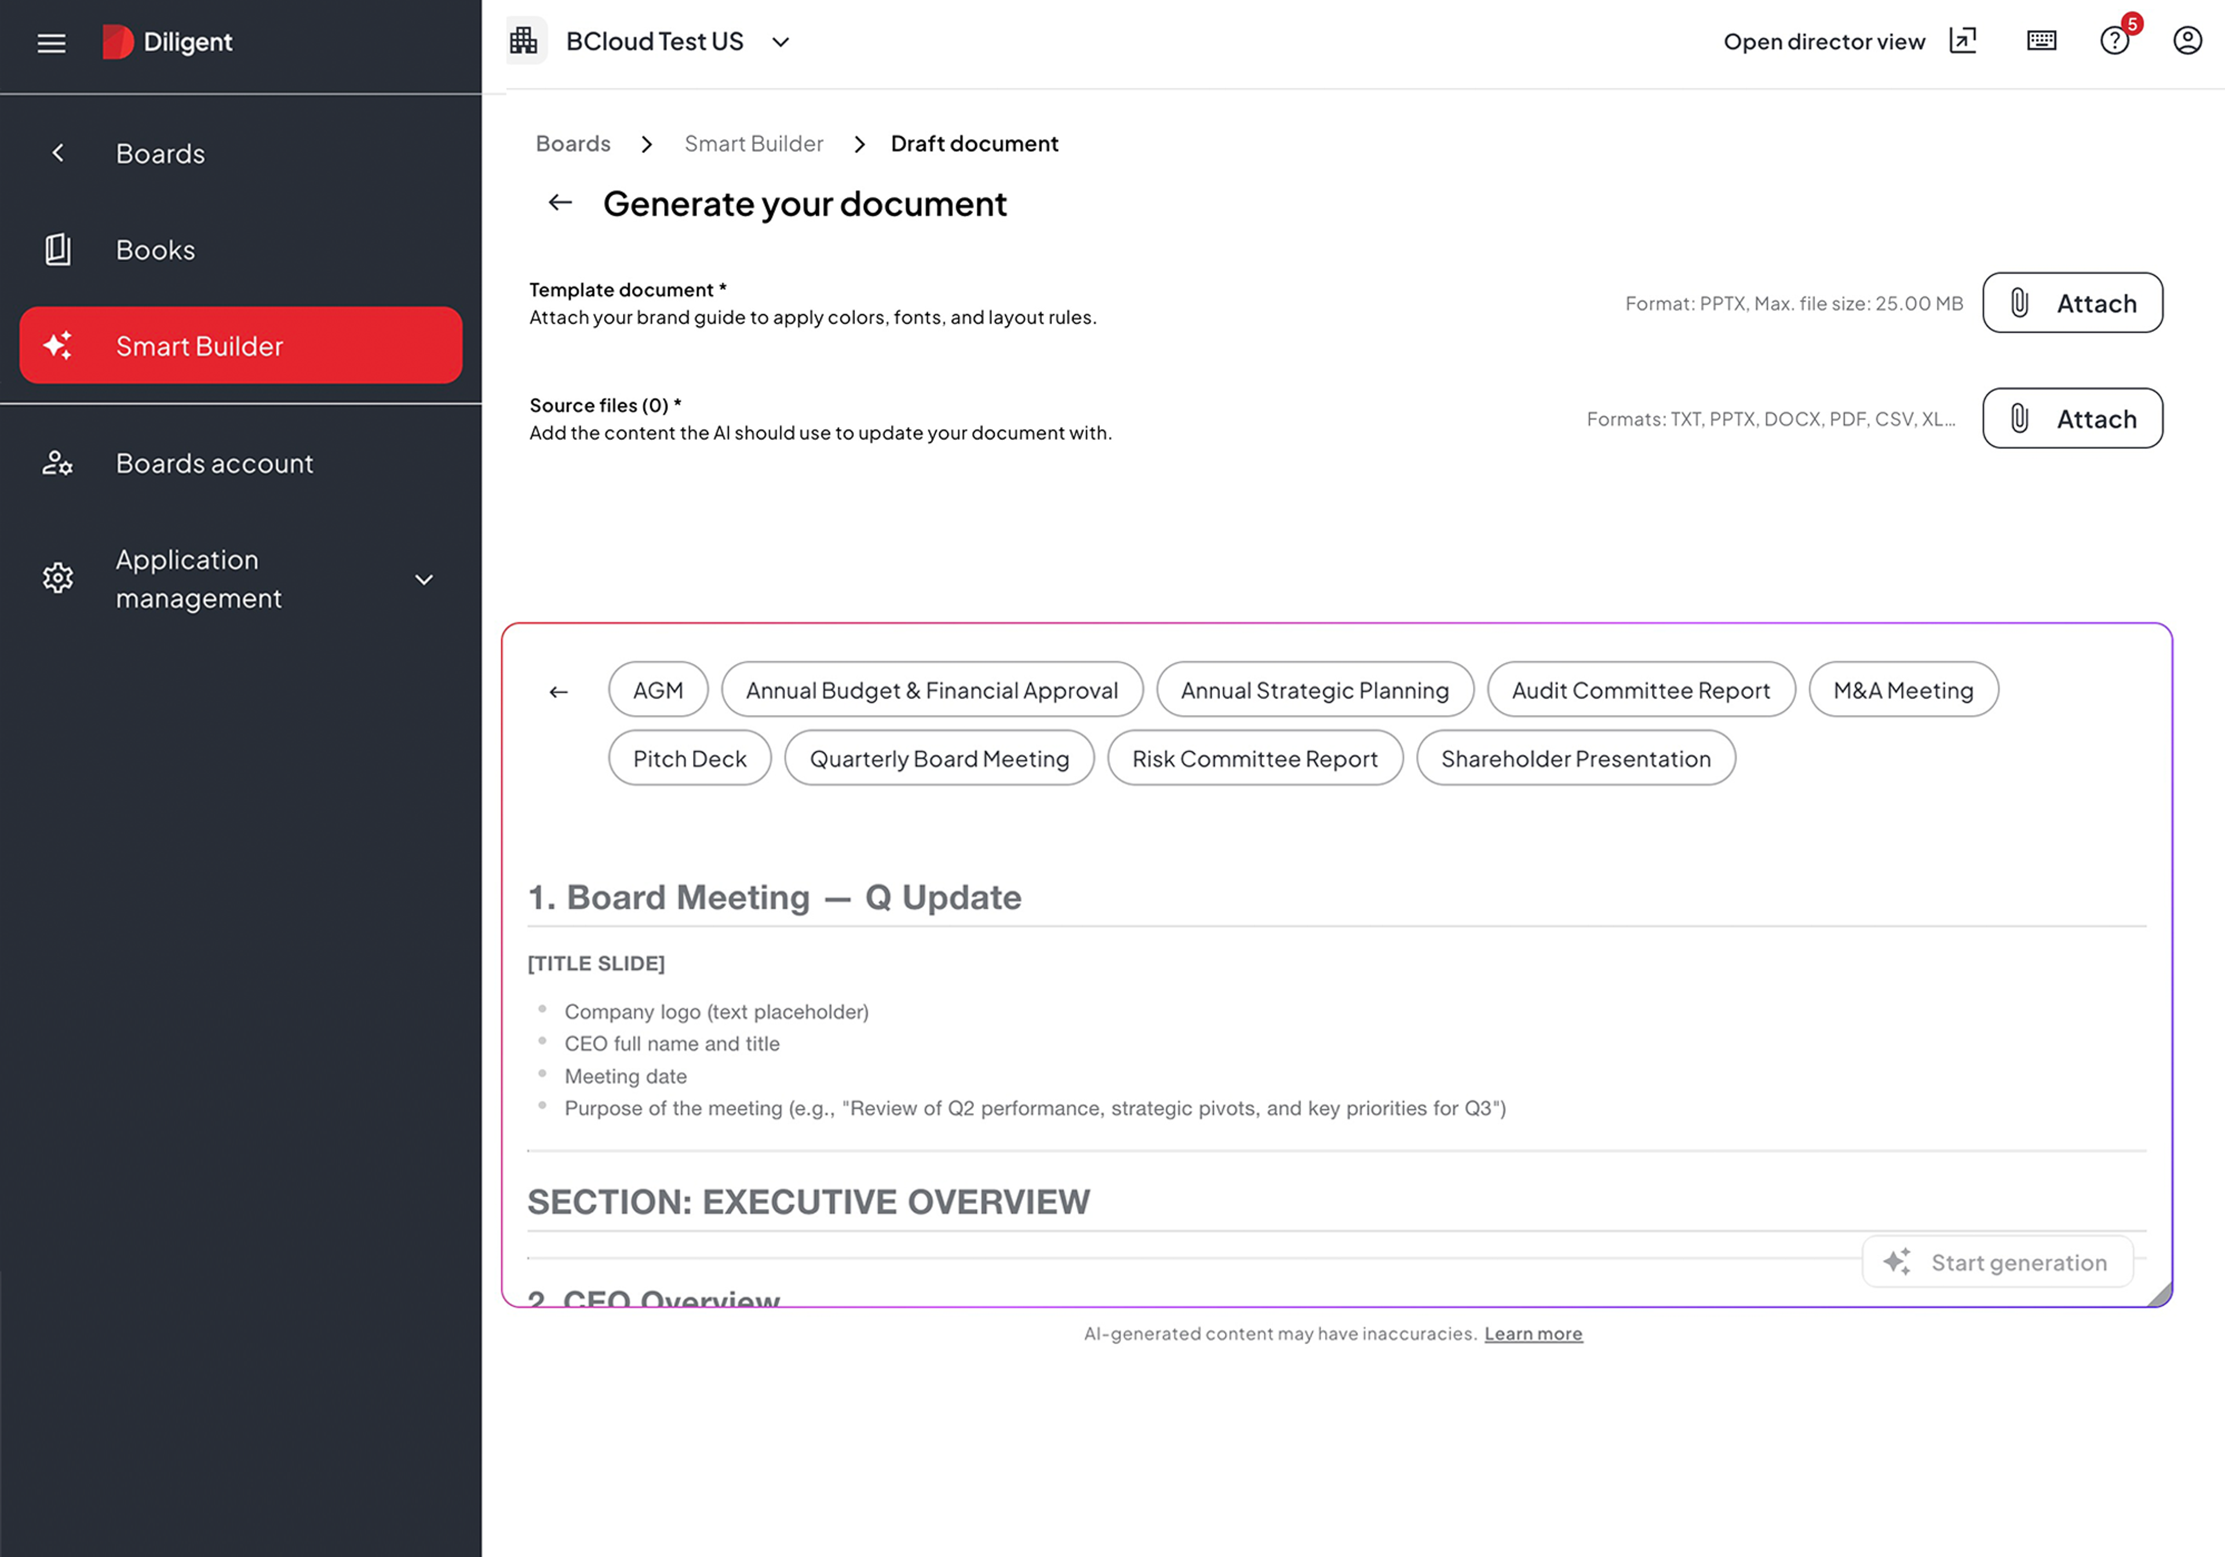Click the Application management gear icon
2225x1557 pixels.
58,579
